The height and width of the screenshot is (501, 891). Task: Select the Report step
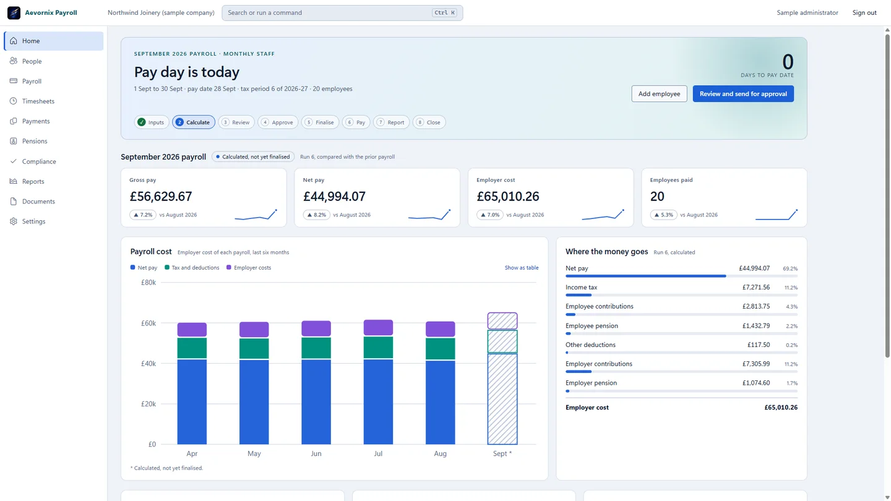click(391, 122)
